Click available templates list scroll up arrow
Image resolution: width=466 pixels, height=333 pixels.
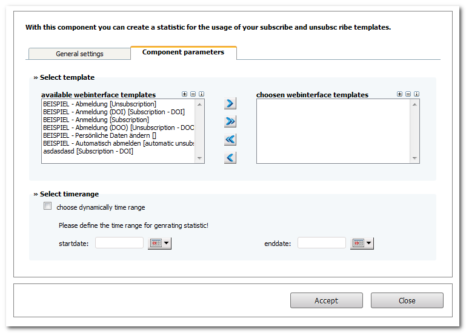pyautogui.click(x=199, y=105)
